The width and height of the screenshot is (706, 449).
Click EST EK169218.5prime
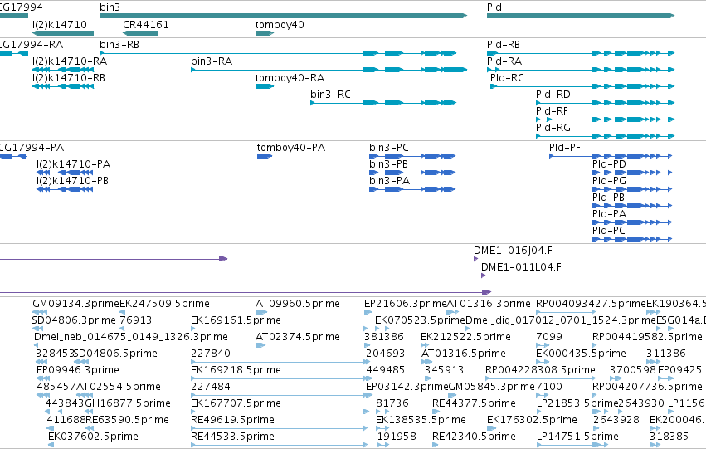pyautogui.click(x=280, y=378)
